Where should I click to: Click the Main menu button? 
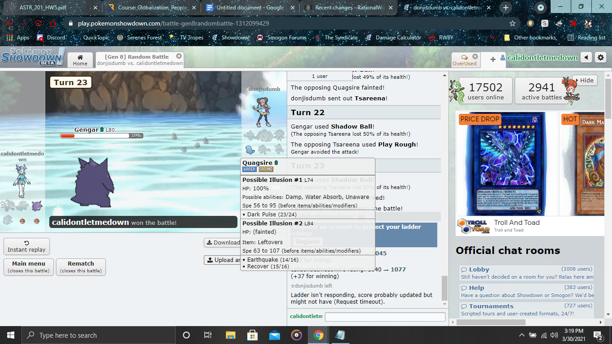click(29, 267)
